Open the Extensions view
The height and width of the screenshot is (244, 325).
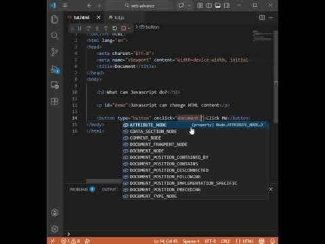point(55,102)
